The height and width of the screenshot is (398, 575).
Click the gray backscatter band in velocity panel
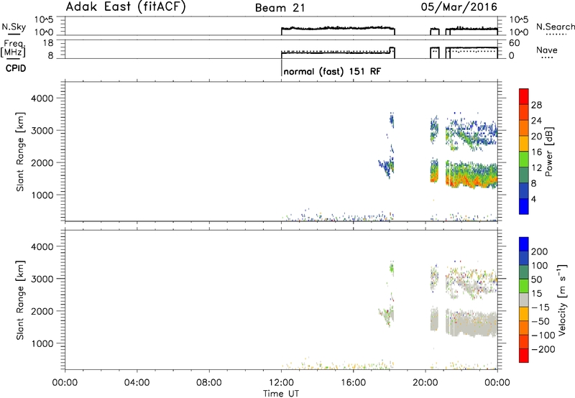473,324
